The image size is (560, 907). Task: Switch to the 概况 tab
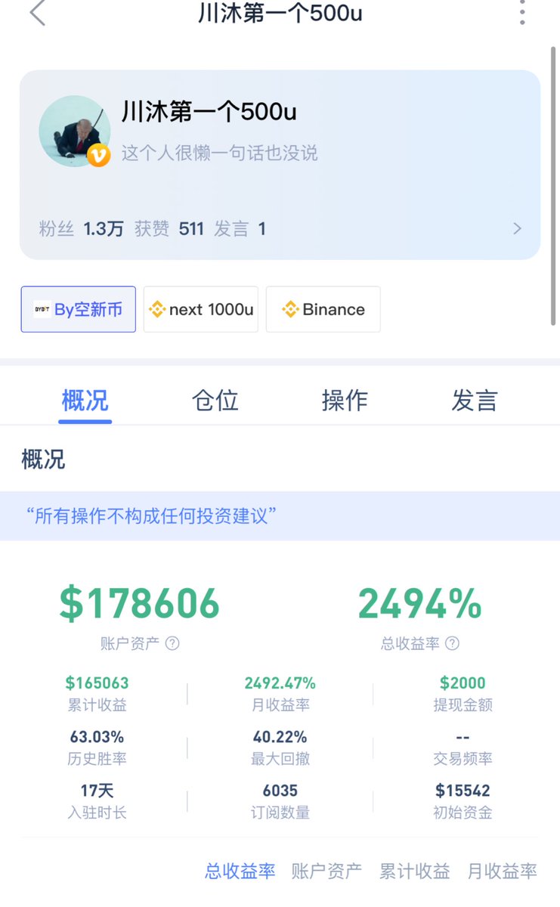click(x=85, y=401)
